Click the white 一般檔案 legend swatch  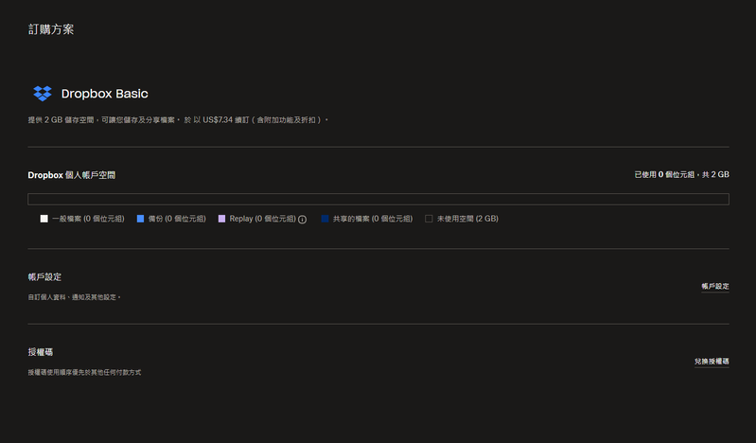tap(44, 219)
